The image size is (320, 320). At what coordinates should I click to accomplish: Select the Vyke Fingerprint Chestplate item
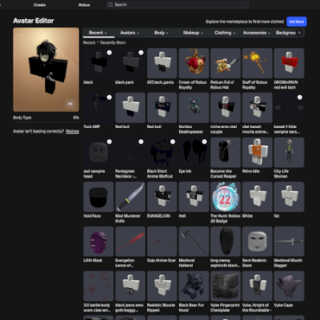pyautogui.click(x=226, y=286)
